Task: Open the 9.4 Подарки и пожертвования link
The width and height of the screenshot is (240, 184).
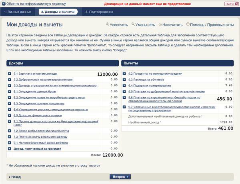Action: tap(150, 86)
